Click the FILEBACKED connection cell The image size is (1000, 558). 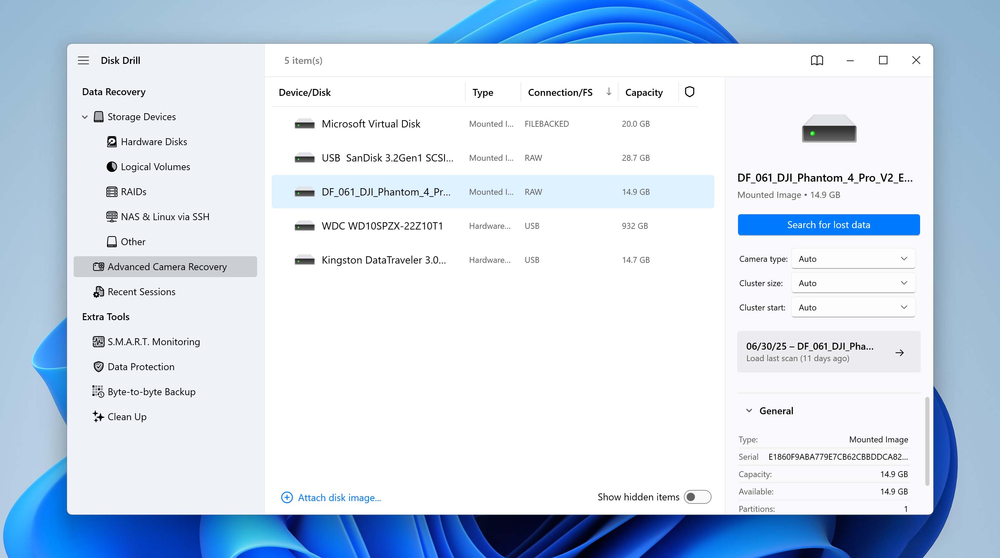547,124
